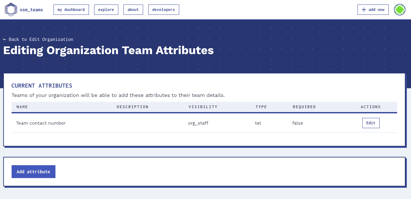Edit the Team contact number attribute

tap(371, 123)
